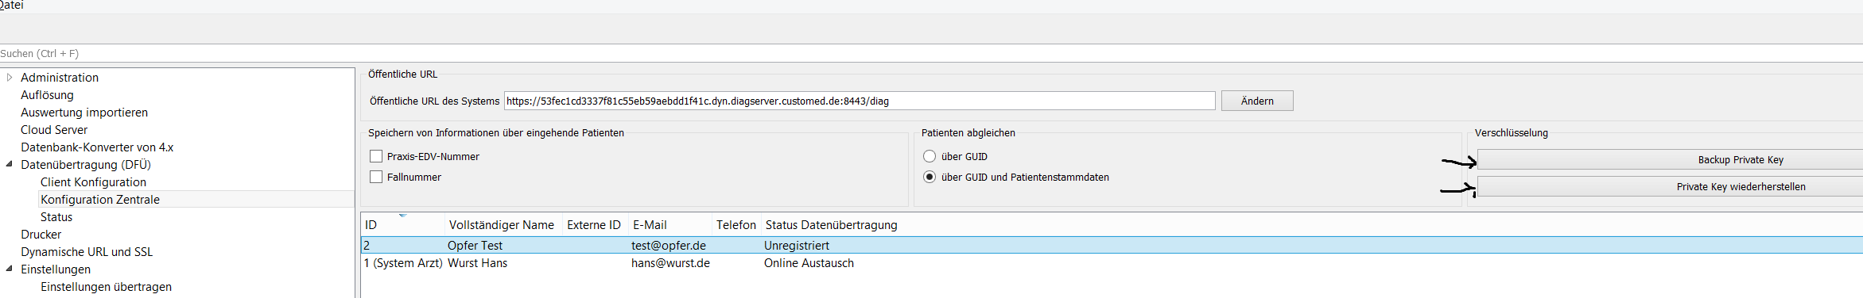
Task: Click Private Key wiederherstellen button
Action: [1670, 186]
